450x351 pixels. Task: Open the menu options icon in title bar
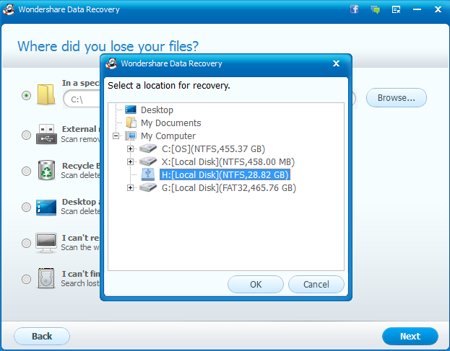[x=396, y=9]
